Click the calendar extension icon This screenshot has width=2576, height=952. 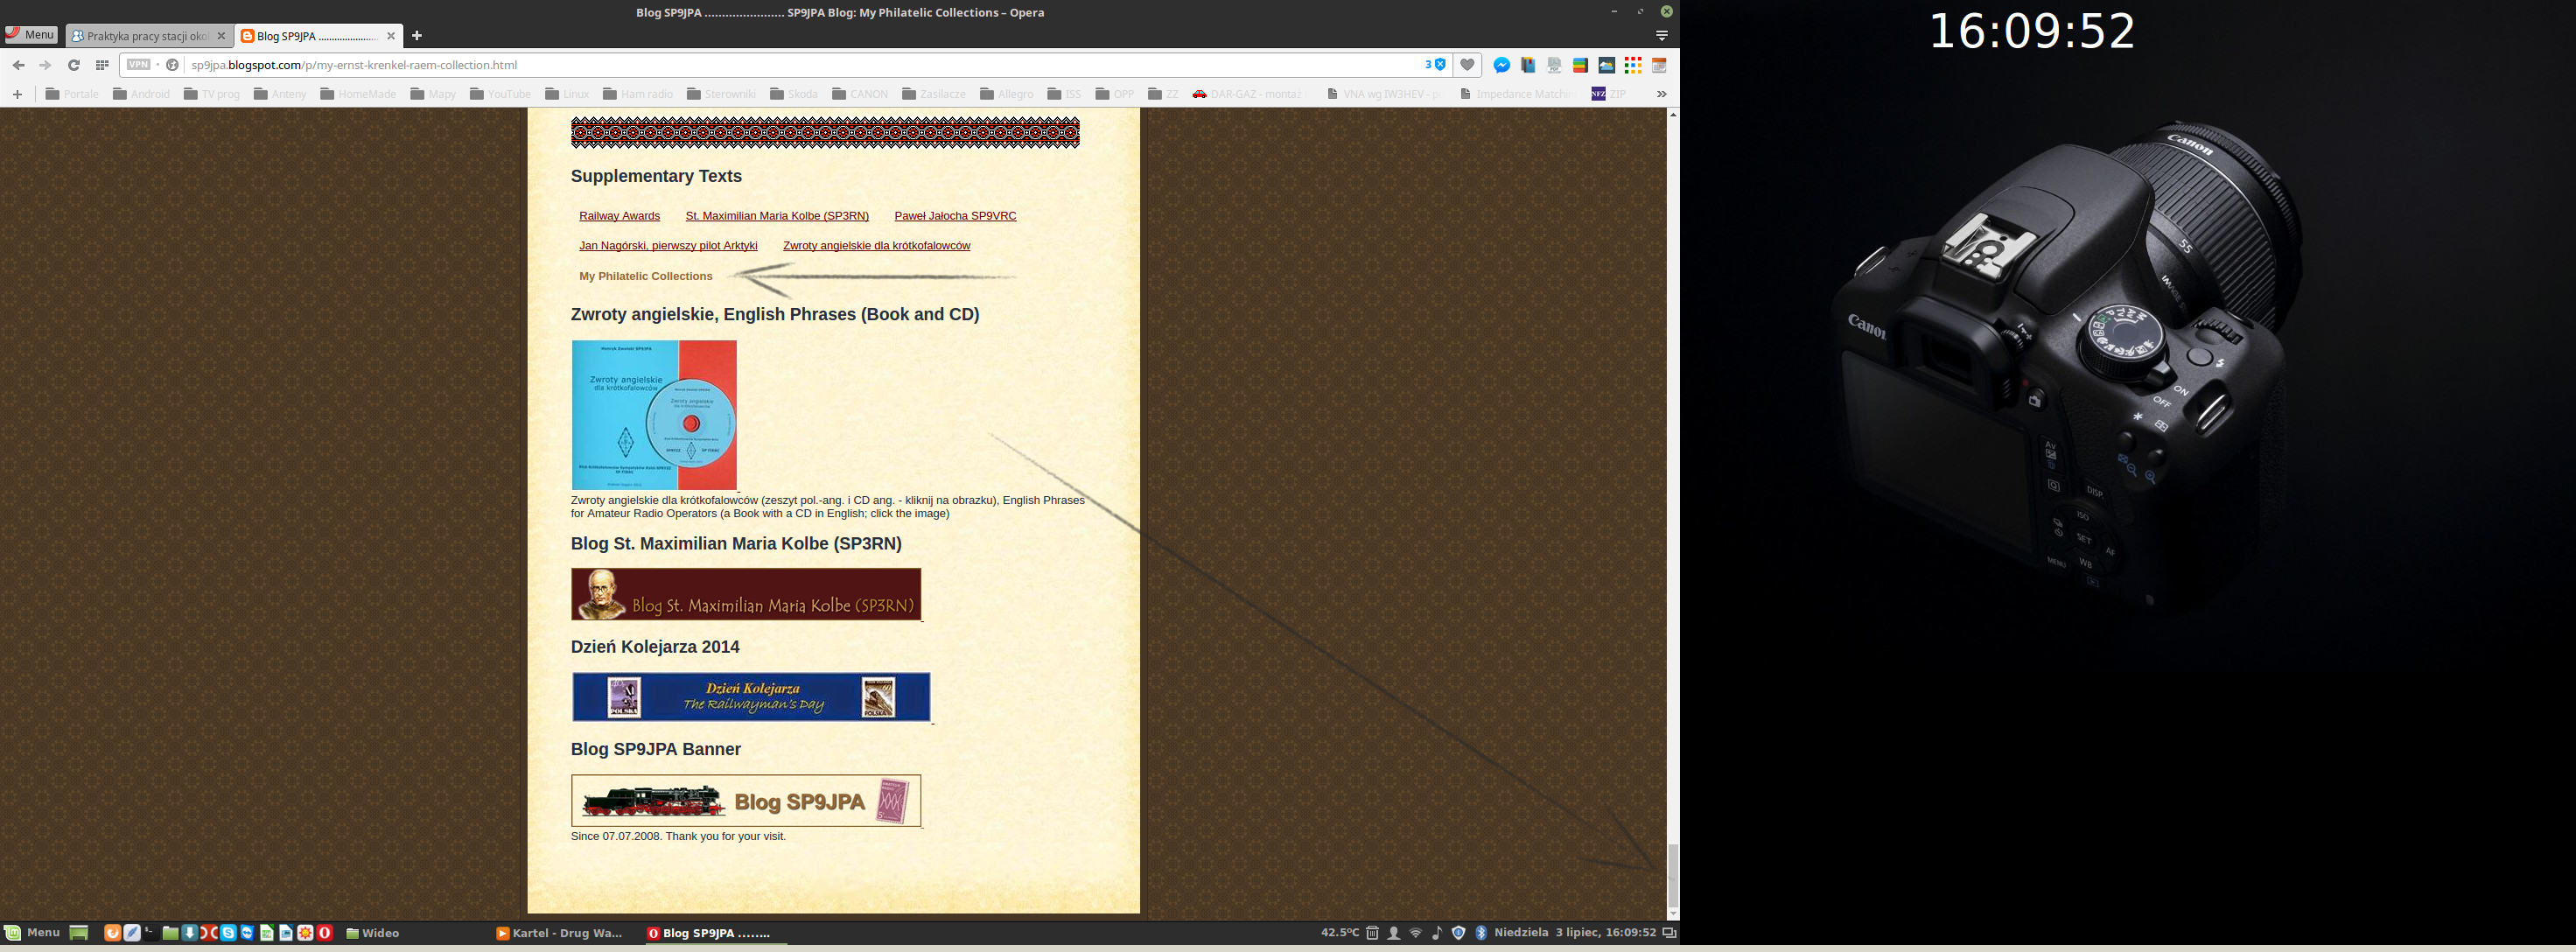[1659, 65]
